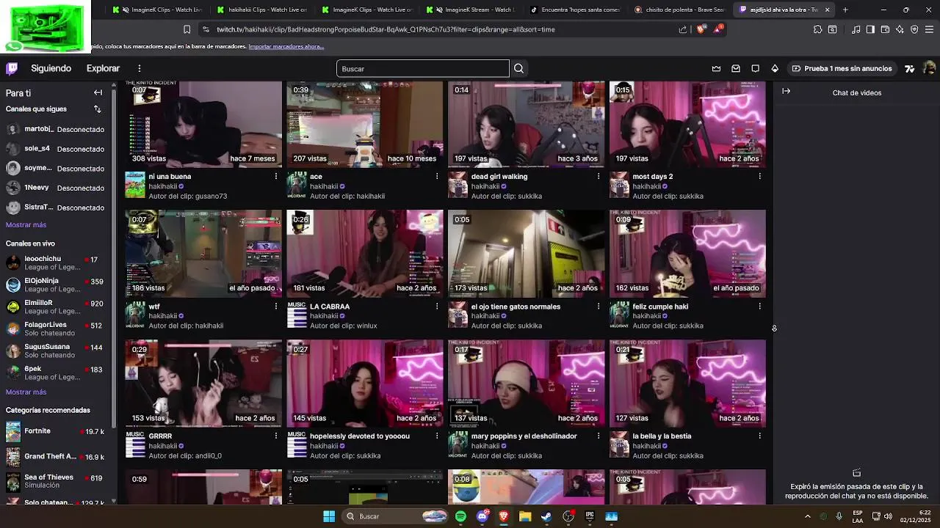Click the share page icon in address bar
Image resolution: width=940 pixels, height=528 pixels.
pos(683,29)
